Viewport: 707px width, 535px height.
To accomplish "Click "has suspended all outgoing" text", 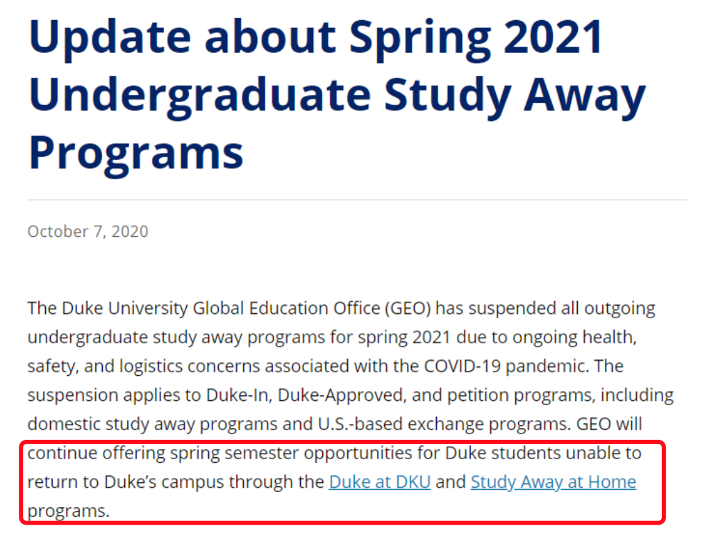I will (545, 308).
